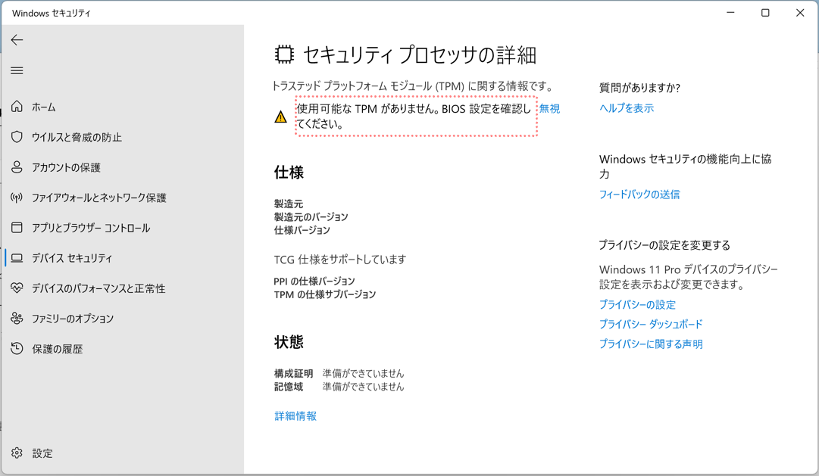Screen dimensions: 819x476
Task: Click 詳細情報 link under 状態
Action: coord(295,416)
